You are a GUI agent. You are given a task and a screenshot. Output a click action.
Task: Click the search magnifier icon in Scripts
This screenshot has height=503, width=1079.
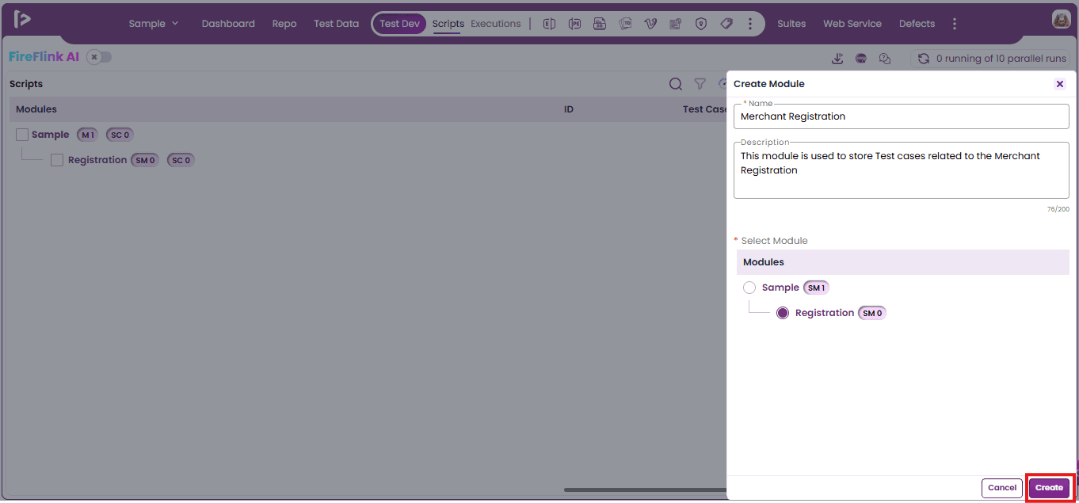tap(676, 84)
